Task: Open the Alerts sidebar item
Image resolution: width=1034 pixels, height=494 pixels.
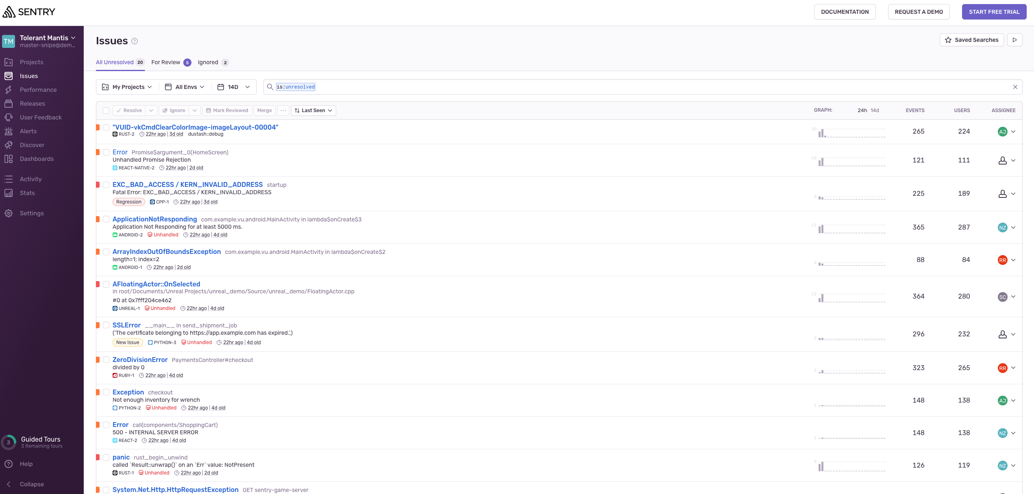Action: coord(28,131)
